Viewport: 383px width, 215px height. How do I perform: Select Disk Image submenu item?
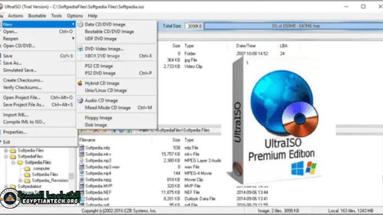tap(116, 125)
